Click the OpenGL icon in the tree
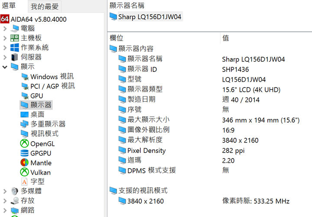Viewport: 312px width, 217px height. [24, 143]
